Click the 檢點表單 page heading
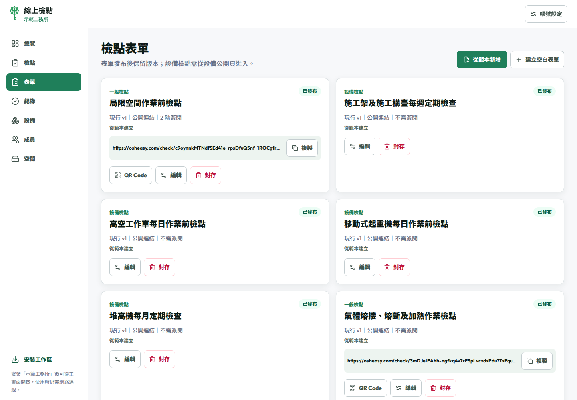The width and height of the screenshot is (577, 400). (x=125, y=48)
